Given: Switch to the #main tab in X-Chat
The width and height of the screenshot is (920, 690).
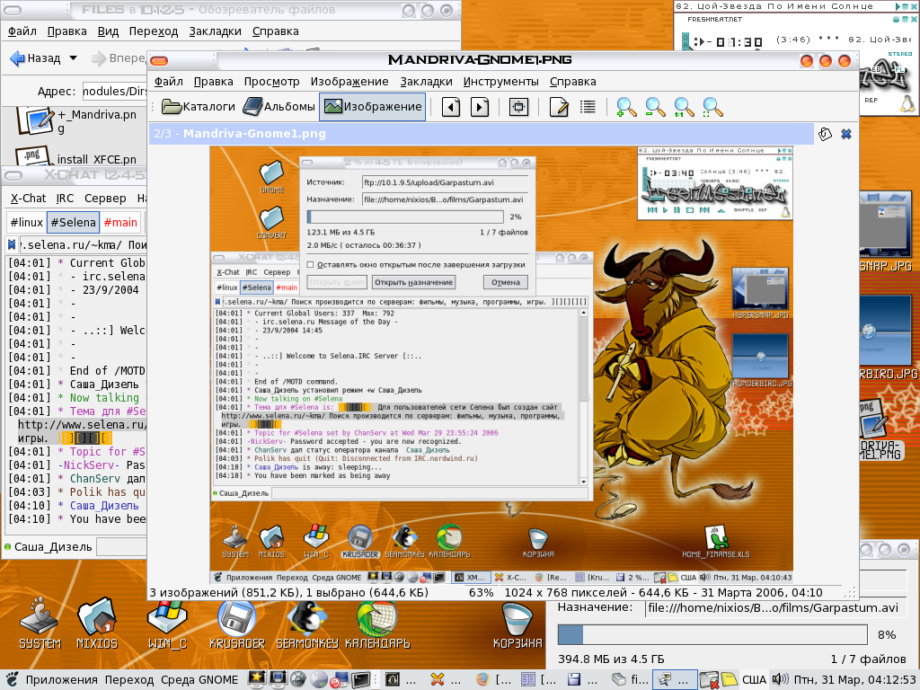Looking at the screenshot, I should pos(121,223).
